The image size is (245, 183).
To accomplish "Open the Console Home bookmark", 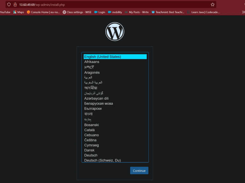I will [x=43, y=12].
